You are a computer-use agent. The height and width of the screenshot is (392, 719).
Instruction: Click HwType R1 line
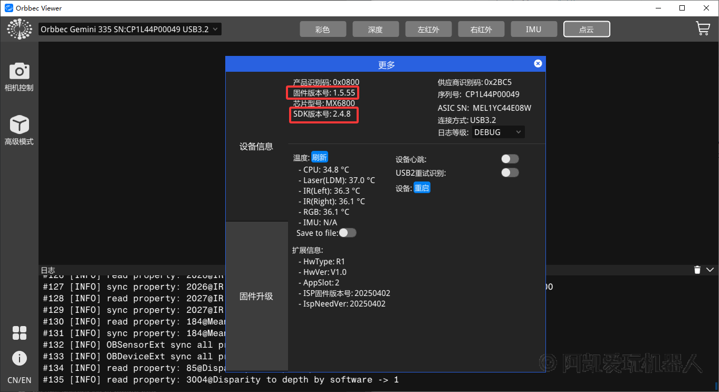click(x=321, y=262)
